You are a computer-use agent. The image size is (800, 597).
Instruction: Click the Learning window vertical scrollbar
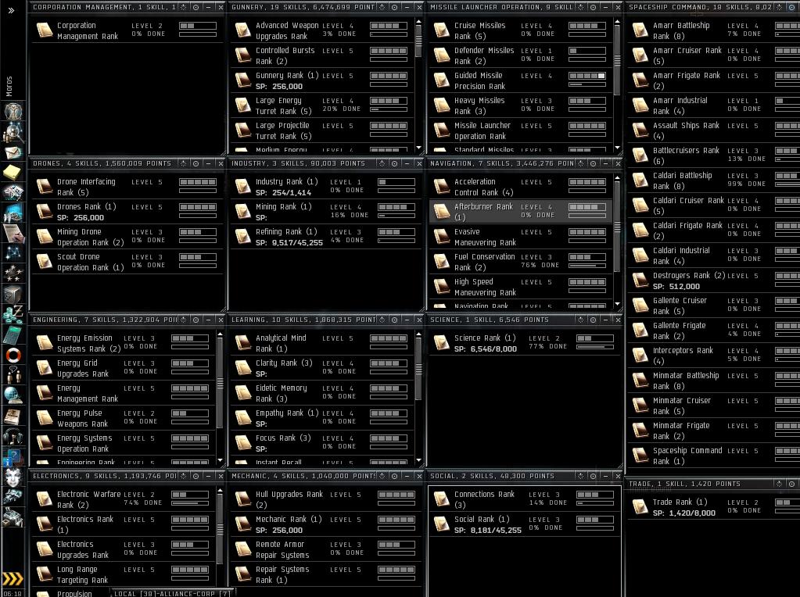[x=419, y=369]
